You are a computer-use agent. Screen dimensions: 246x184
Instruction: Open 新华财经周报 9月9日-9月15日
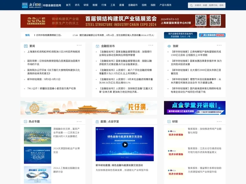44,79
